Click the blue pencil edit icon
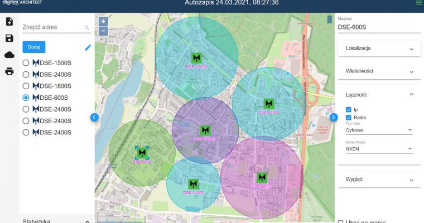This screenshot has width=424, height=223. coord(88,48)
